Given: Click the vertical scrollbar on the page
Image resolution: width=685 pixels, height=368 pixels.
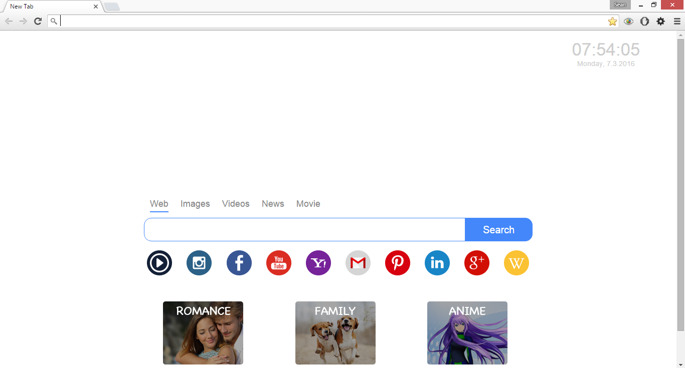Looking at the screenshot, I should point(680,184).
